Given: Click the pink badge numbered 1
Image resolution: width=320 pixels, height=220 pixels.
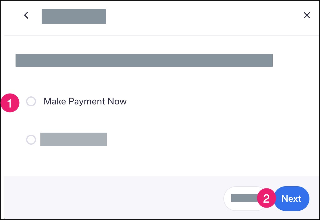Looking at the screenshot, I should [10, 103].
